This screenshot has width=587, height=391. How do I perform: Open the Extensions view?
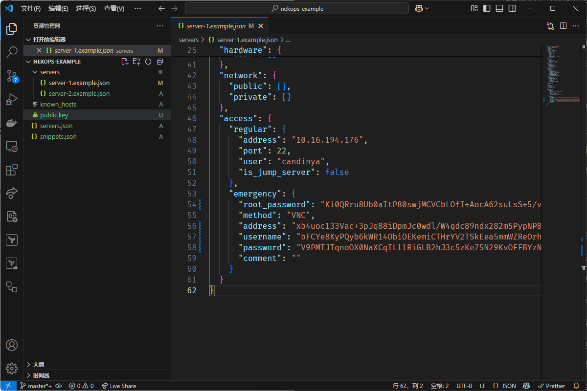pyautogui.click(x=12, y=170)
